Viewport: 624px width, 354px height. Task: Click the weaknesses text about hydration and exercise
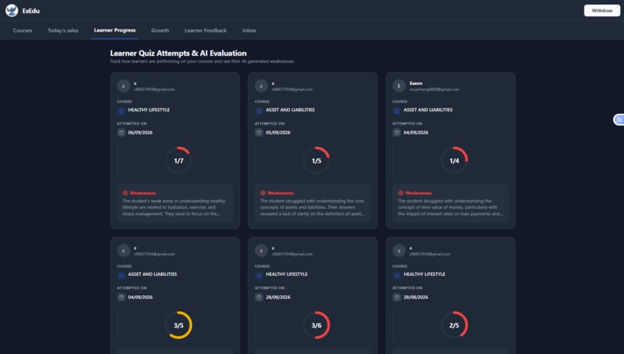coord(174,207)
